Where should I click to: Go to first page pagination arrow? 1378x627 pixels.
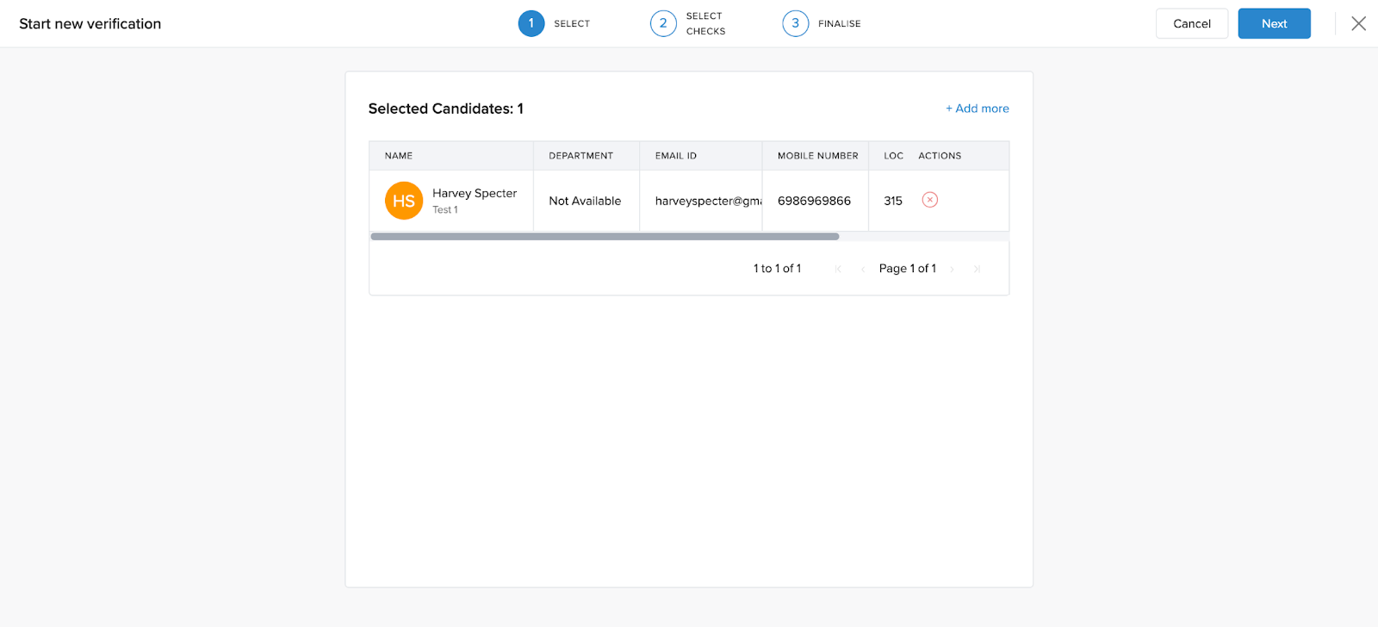click(x=838, y=269)
